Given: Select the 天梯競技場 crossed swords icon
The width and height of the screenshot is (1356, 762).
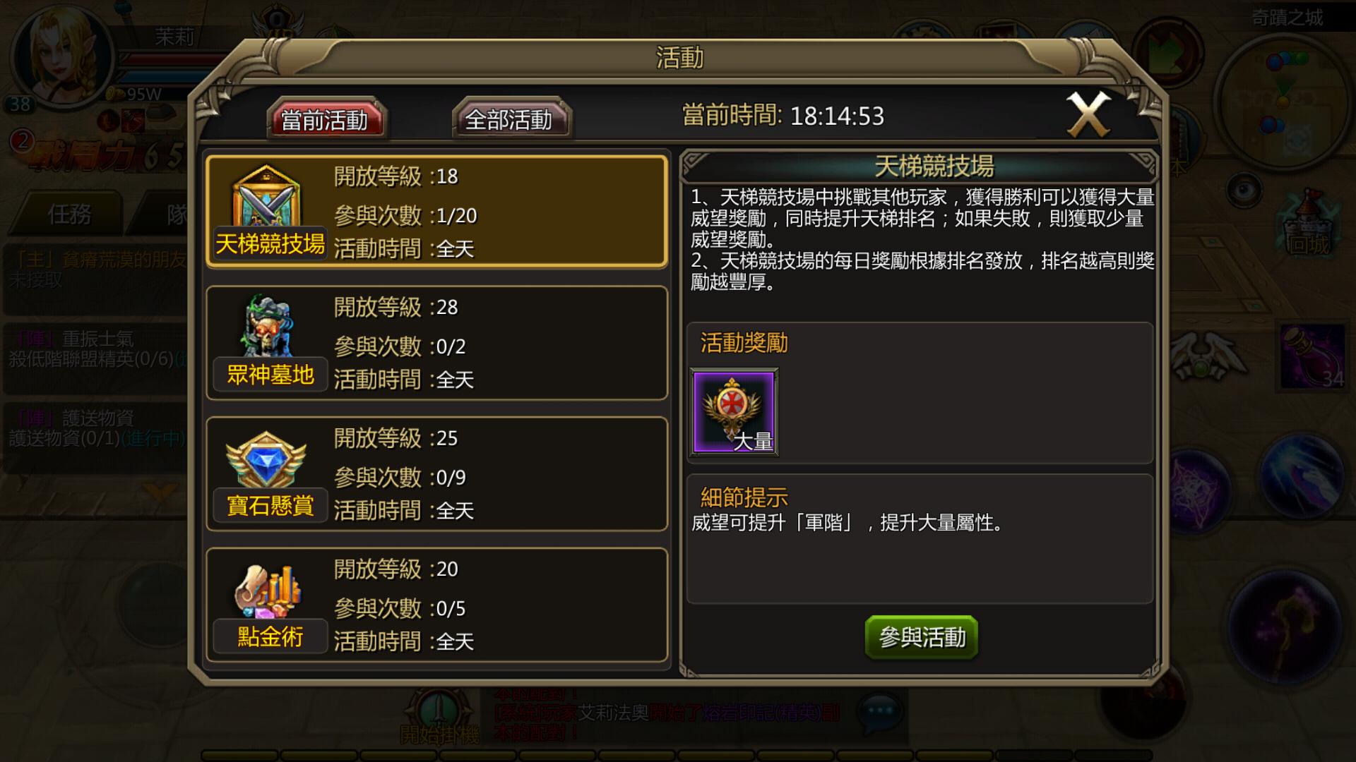Looking at the screenshot, I should 266,198.
